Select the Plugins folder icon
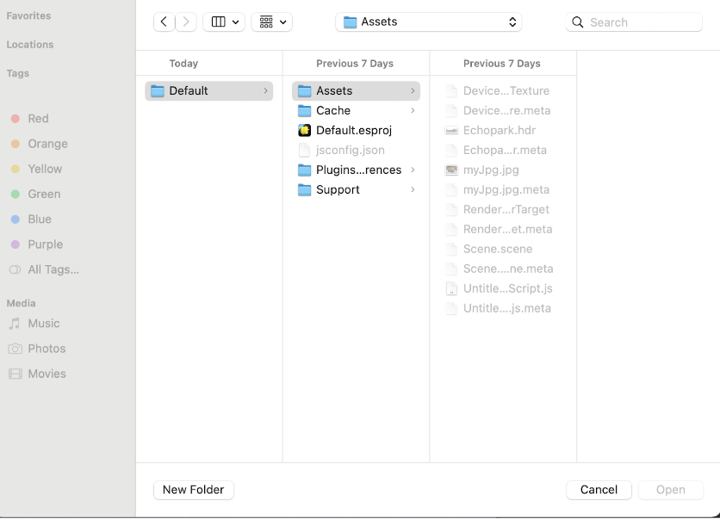This screenshot has width=720, height=519. point(304,170)
